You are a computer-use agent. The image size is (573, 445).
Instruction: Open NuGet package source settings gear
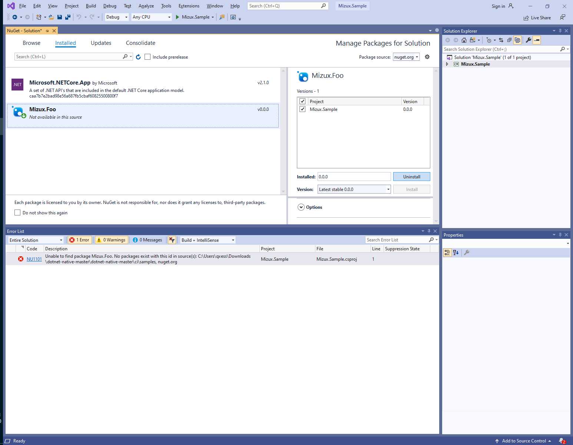click(x=427, y=57)
